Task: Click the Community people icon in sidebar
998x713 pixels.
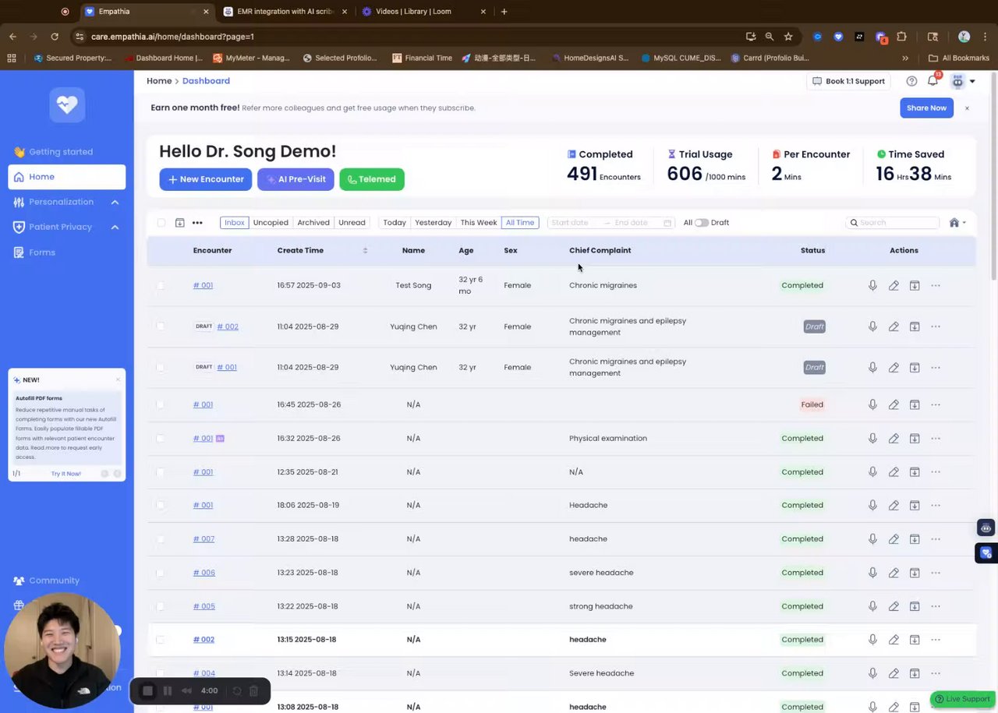Action: tap(19, 581)
